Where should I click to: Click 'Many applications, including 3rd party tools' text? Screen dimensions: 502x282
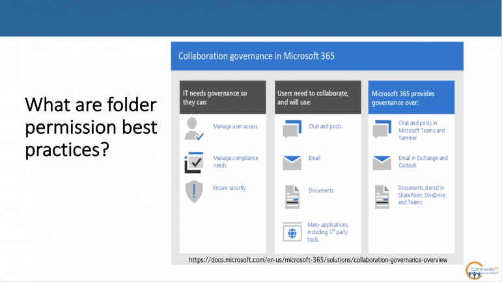328,232
